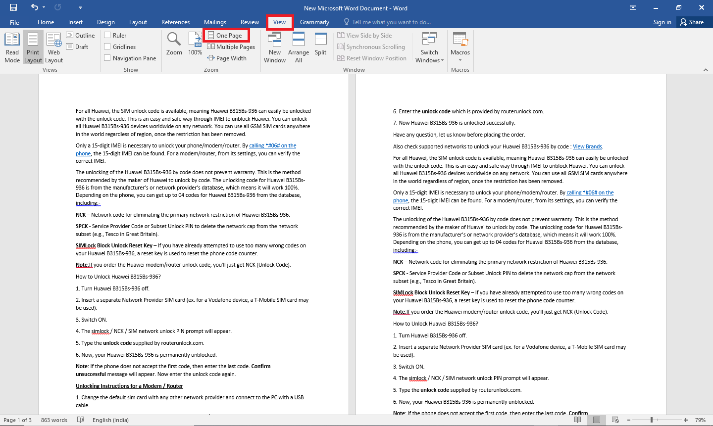Click Arrange All windows
The image size is (713, 426).
(298, 47)
